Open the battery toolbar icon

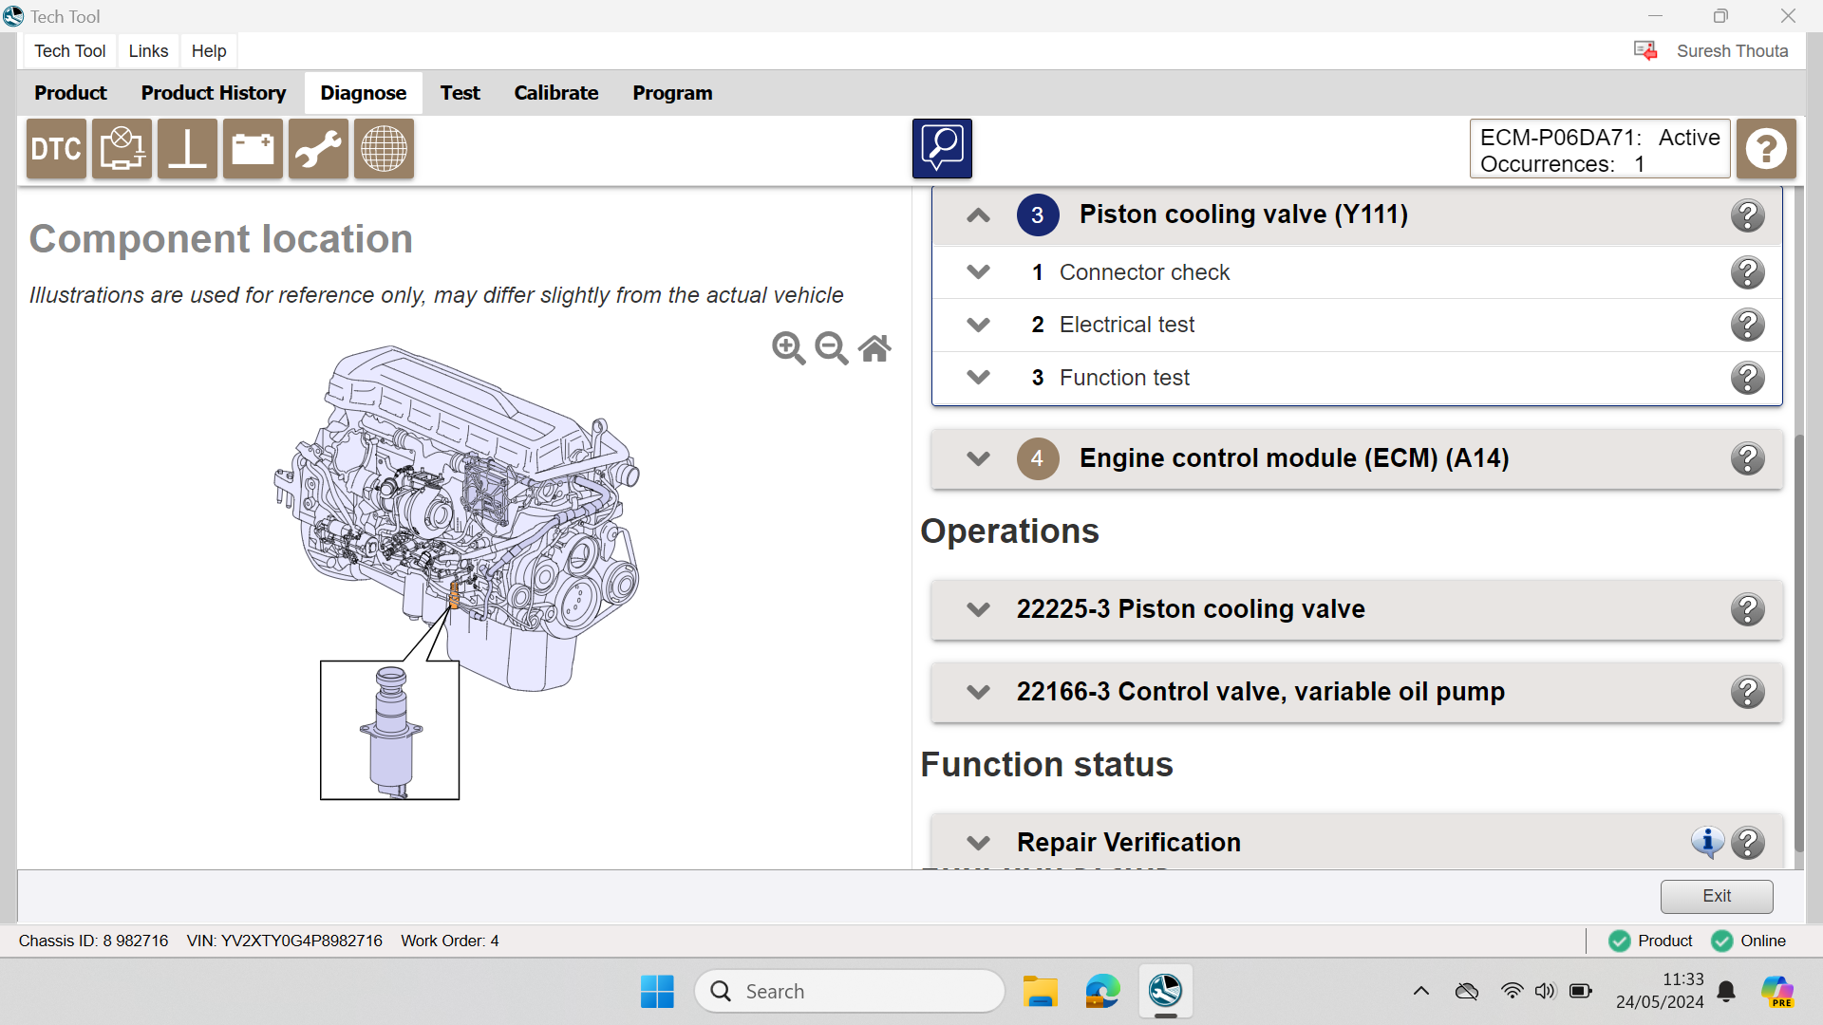click(x=253, y=149)
